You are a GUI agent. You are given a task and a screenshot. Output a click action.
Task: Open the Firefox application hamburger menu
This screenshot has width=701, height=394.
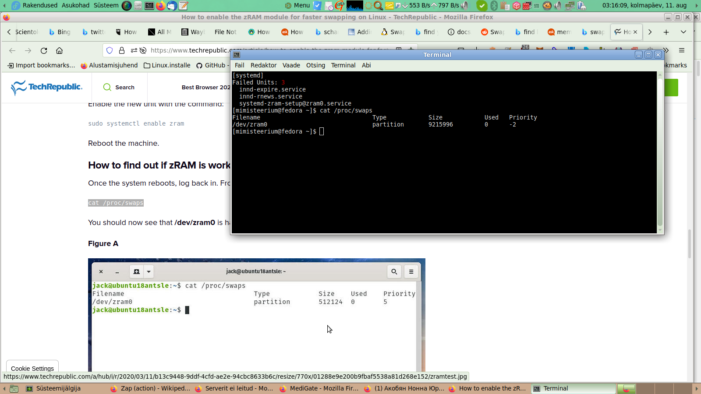682,50
